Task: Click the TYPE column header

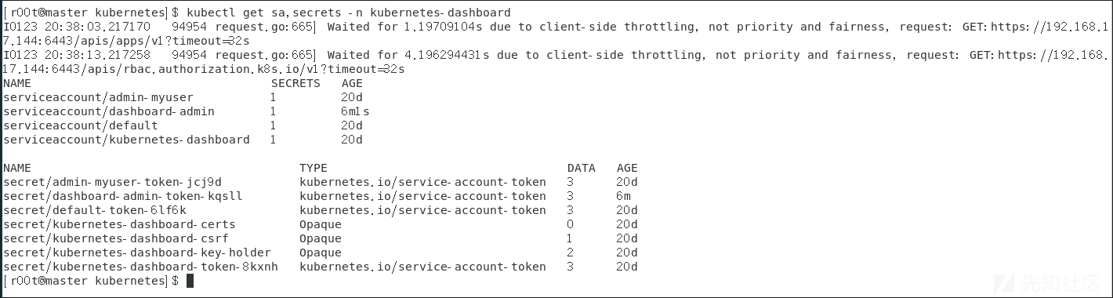Action: [x=314, y=168]
